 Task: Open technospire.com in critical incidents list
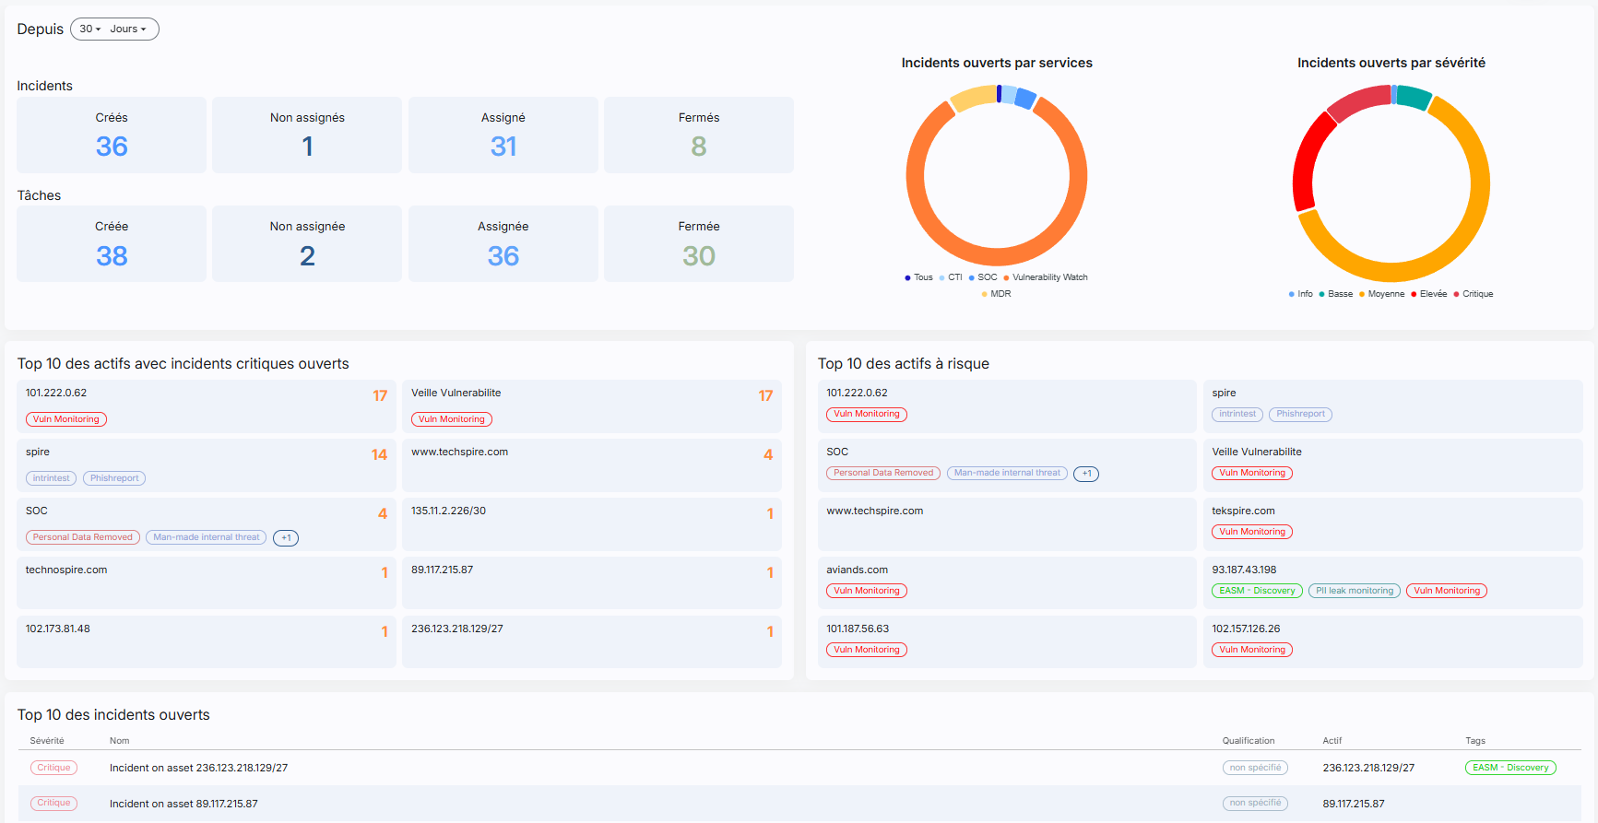[x=66, y=570]
